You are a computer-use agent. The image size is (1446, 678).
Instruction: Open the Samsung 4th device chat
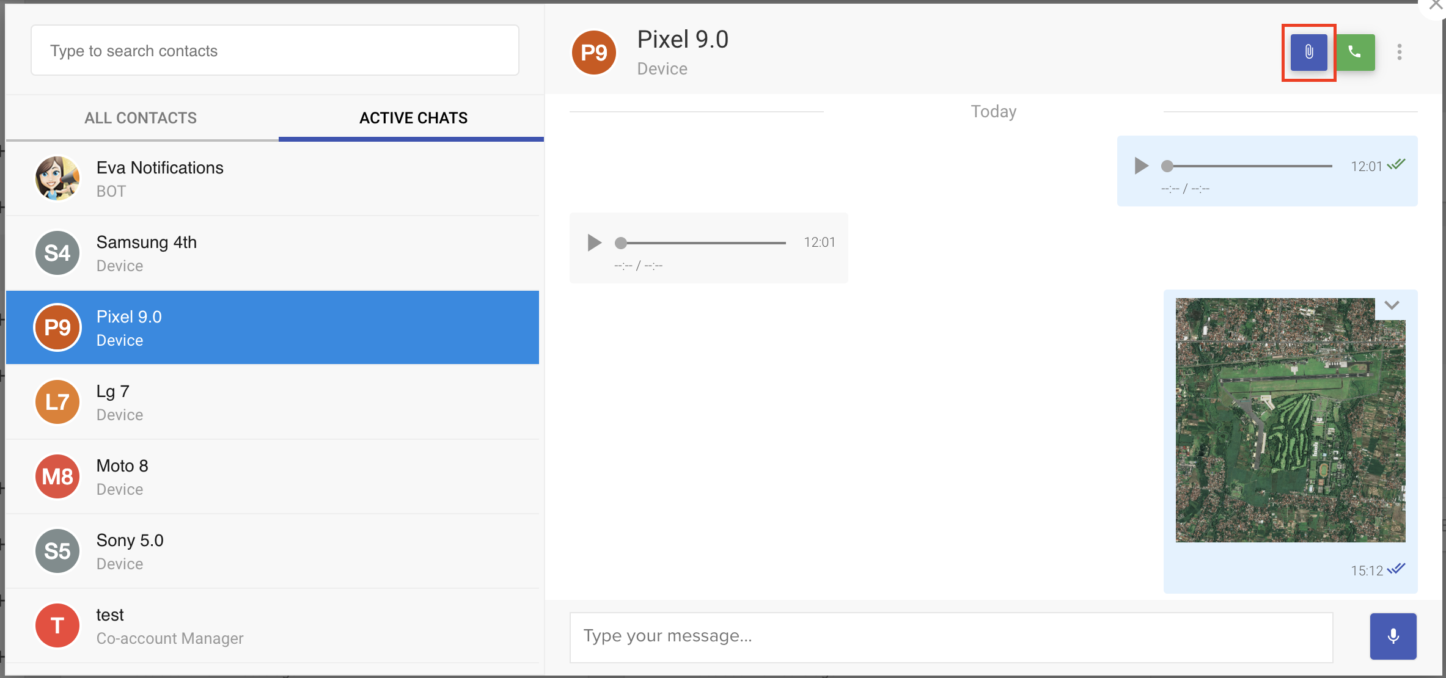273,253
